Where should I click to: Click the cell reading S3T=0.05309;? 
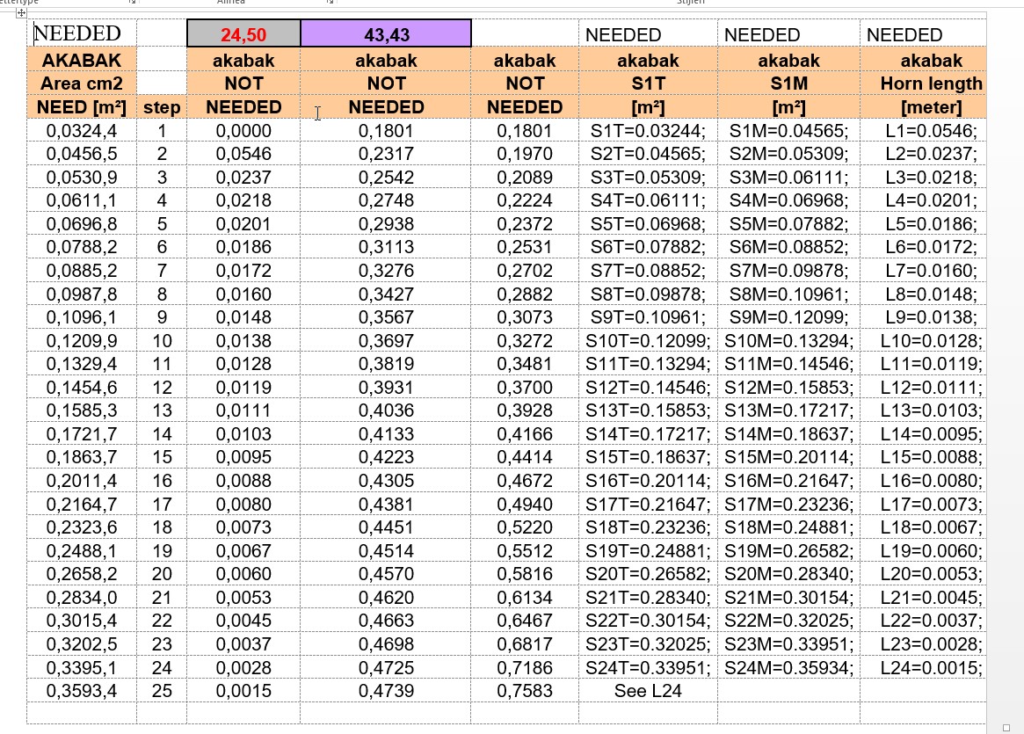click(648, 177)
